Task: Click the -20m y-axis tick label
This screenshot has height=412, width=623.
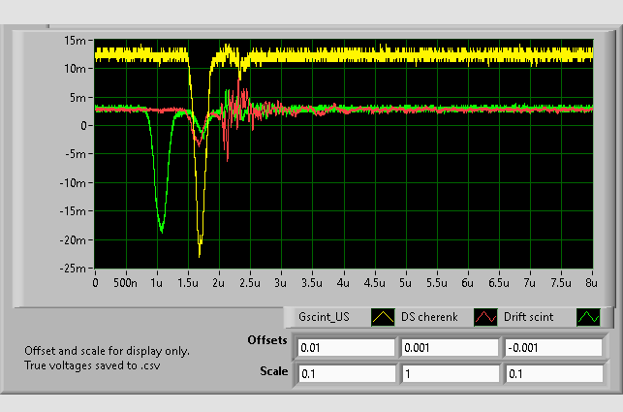Action: [x=73, y=240]
